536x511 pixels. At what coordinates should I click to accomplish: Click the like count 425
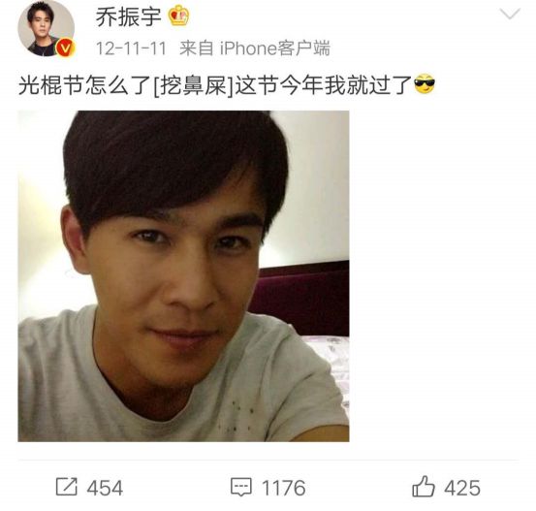tap(462, 488)
